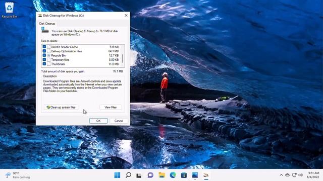Click the 64.1 MB size value
The height and width of the screenshot is (181, 323).
click(x=114, y=51)
